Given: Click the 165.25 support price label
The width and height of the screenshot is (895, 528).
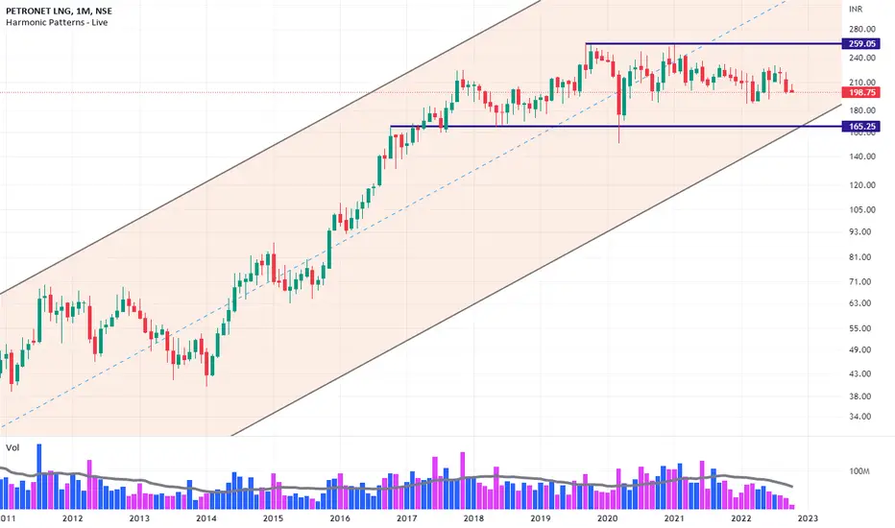Looking at the screenshot, I should [x=860, y=126].
